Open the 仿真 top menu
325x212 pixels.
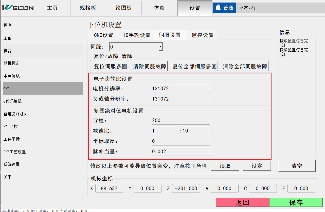tap(159, 8)
